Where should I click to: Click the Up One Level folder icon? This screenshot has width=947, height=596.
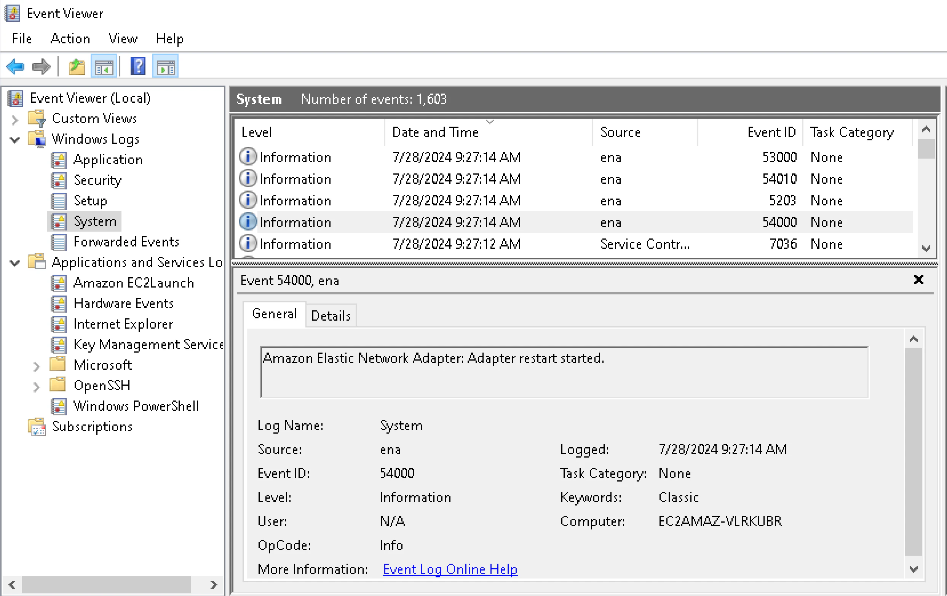click(77, 67)
